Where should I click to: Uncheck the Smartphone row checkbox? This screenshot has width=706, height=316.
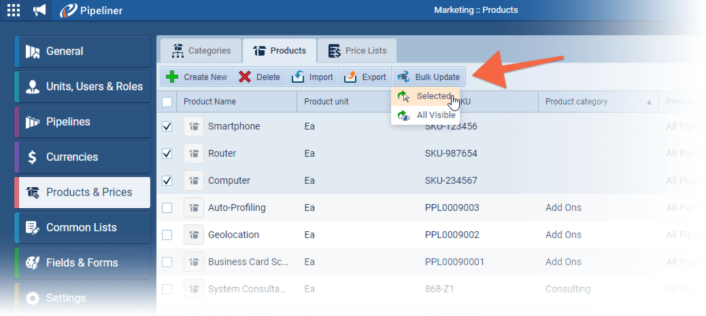pyautogui.click(x=167, y=126)
